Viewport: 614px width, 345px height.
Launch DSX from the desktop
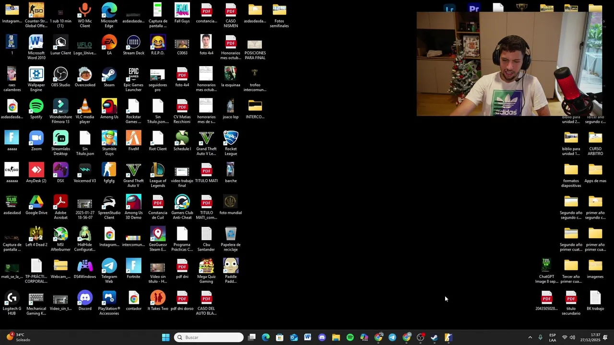click(60, 173)
